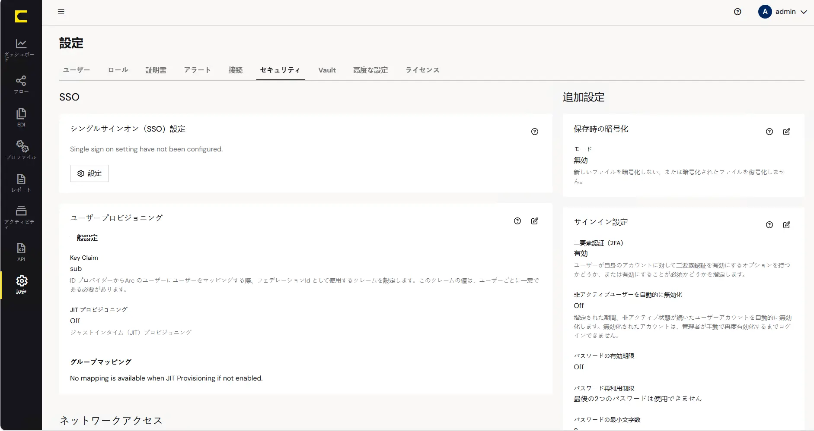Edit サインイン設定 settings
The image size is (814, 431).
(x=787, y=225)
